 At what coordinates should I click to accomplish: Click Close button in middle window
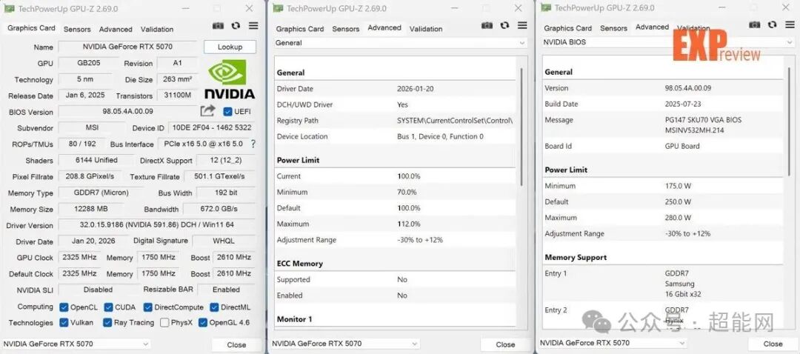click(505, 344)
